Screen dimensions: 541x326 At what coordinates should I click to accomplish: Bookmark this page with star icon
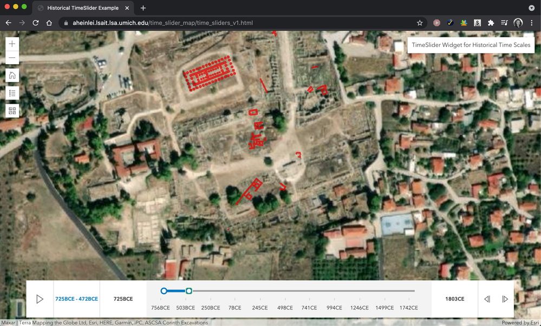click(420, 23)
